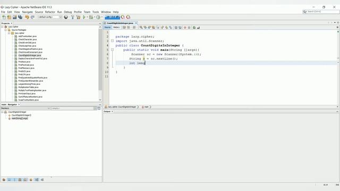Click the Projects panel vertical scrollbar
This screenshot has height=191, width=340.
(100, 59)
